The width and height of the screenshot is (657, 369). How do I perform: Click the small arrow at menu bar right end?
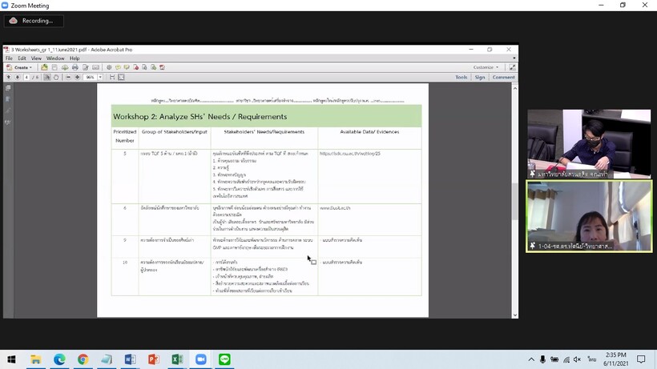coord(514,58)
